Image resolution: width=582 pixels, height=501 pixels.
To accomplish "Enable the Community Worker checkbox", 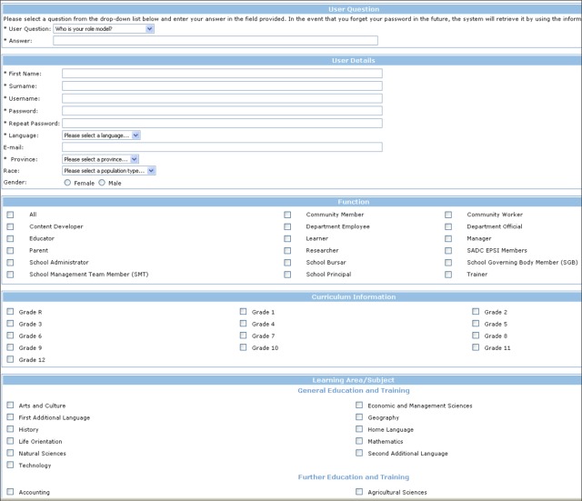I will click(x=448, y=215).
